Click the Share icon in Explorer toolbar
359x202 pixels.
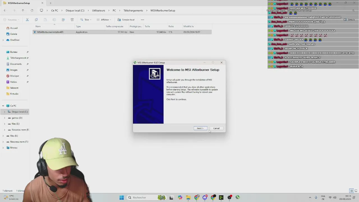(63, 20)
